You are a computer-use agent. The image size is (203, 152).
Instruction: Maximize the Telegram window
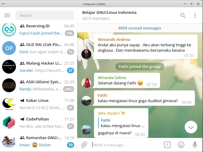tap(192, 4)
